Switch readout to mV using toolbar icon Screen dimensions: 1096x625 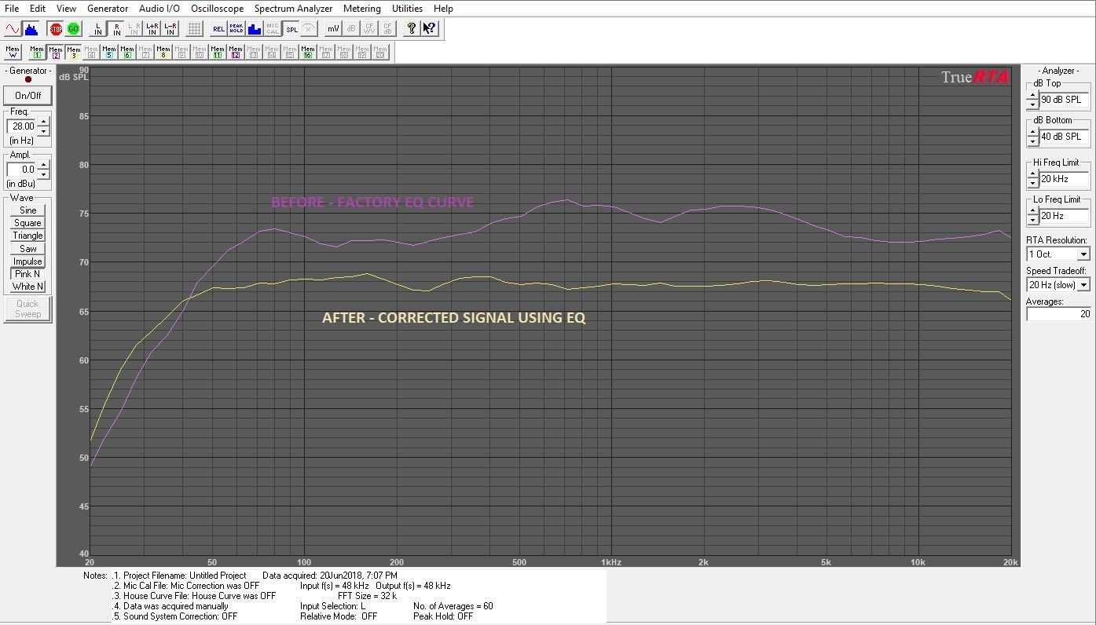click(333, 28)
